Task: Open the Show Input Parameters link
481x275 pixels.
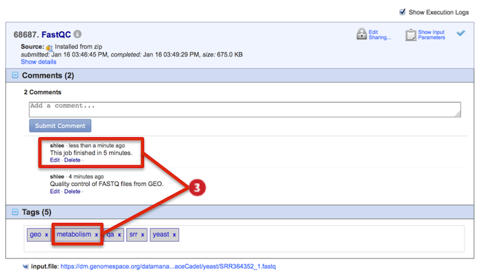Action: click(x=432, y=35)
